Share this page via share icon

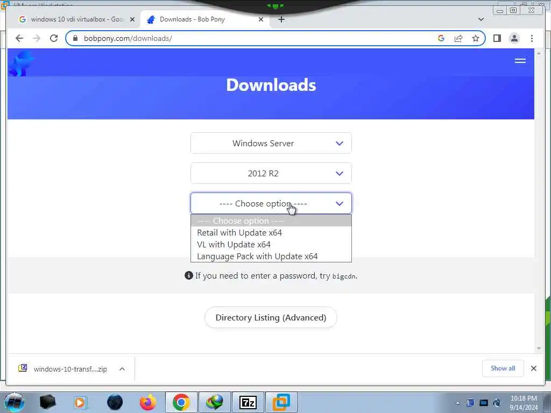[x=458, y=38]
